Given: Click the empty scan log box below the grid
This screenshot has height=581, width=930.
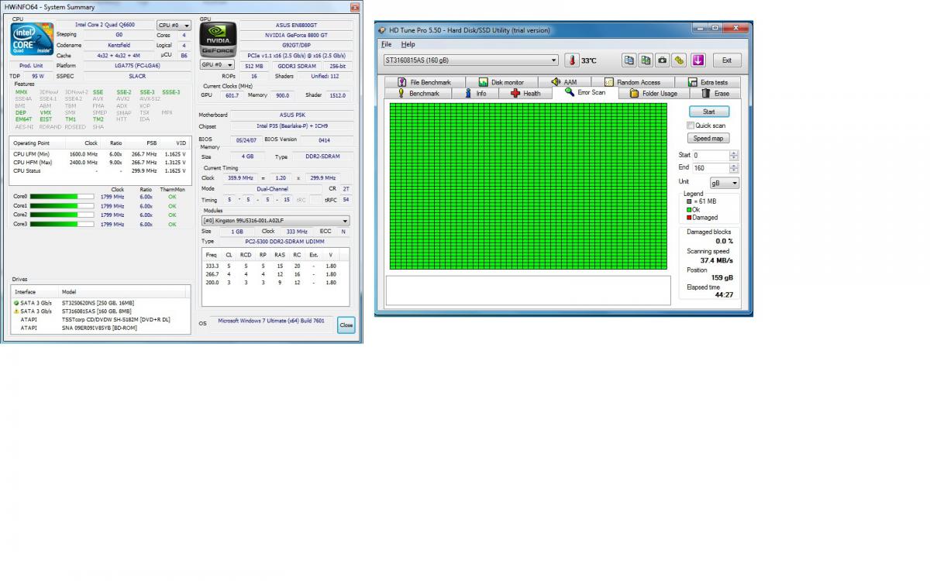Looking at the screenshot, I should tap(528, 290).
